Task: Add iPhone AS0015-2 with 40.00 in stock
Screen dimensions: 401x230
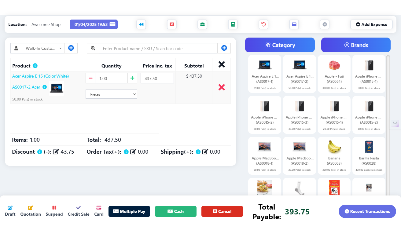Action: [x=369, y=115]
